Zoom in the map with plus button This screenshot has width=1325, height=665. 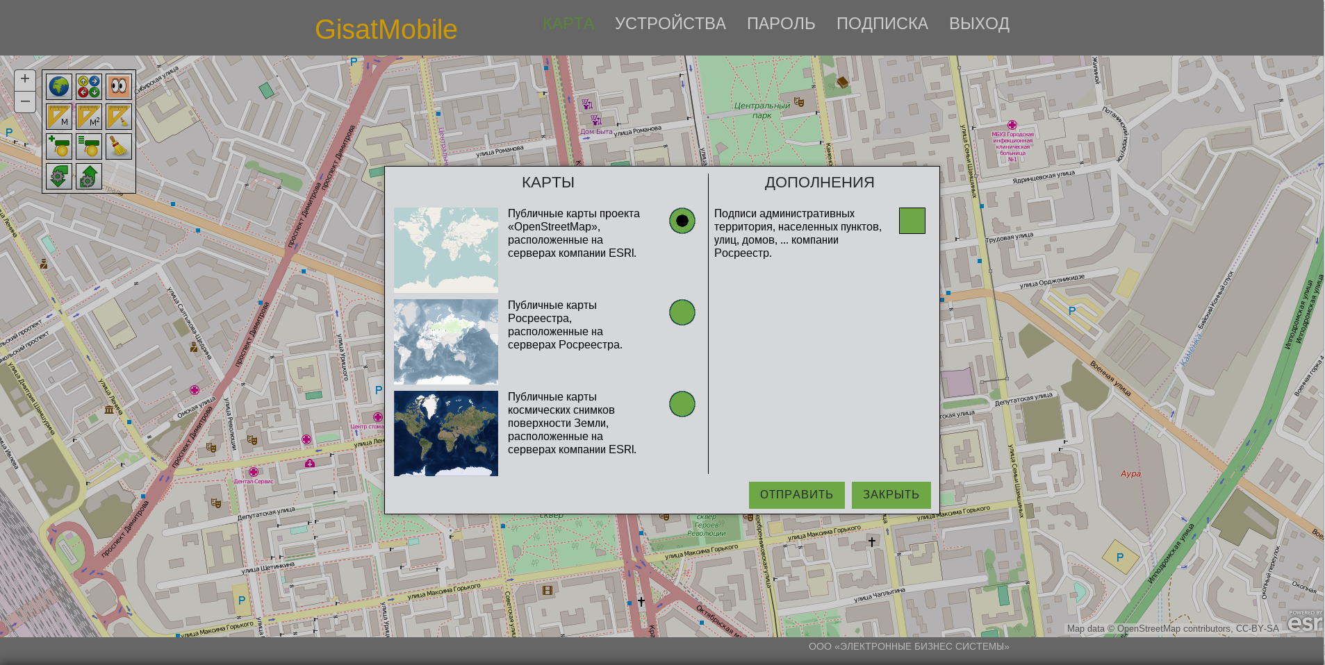tap(25, 79)
